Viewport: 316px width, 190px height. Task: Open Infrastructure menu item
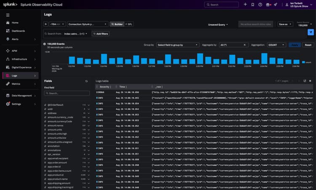(x=21, y=59)
